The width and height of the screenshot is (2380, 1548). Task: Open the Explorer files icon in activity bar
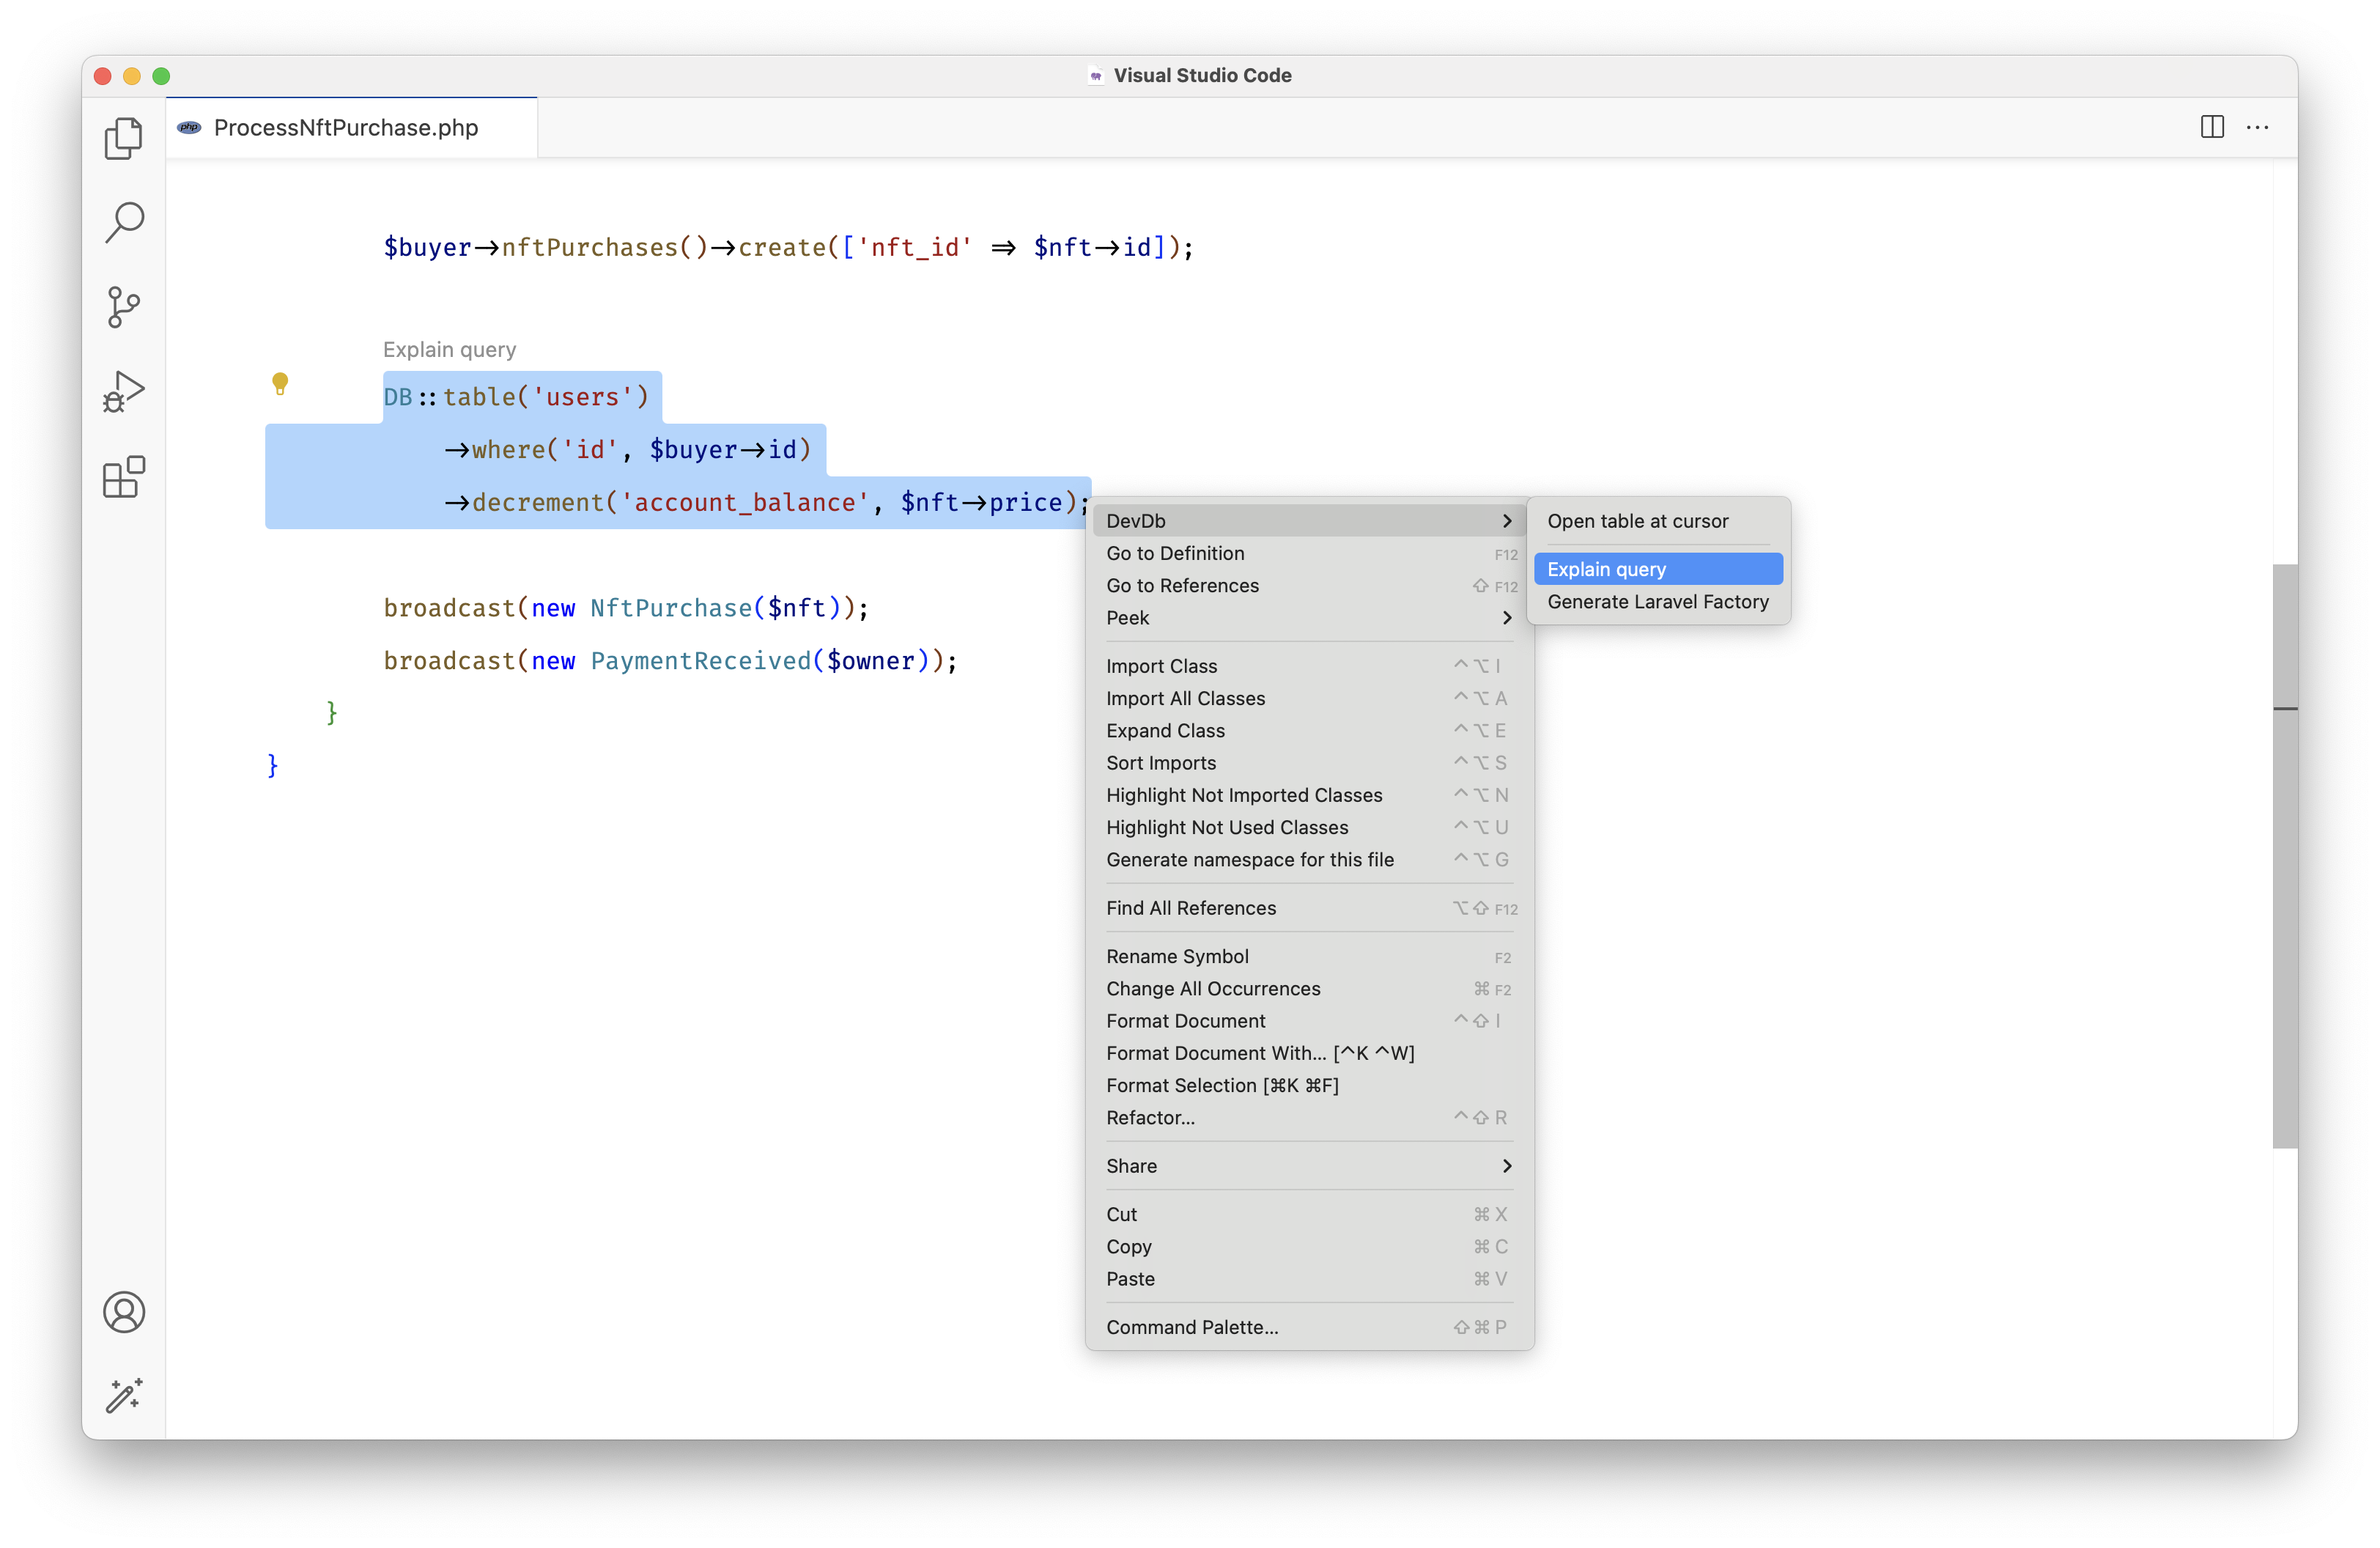(124, 138)
